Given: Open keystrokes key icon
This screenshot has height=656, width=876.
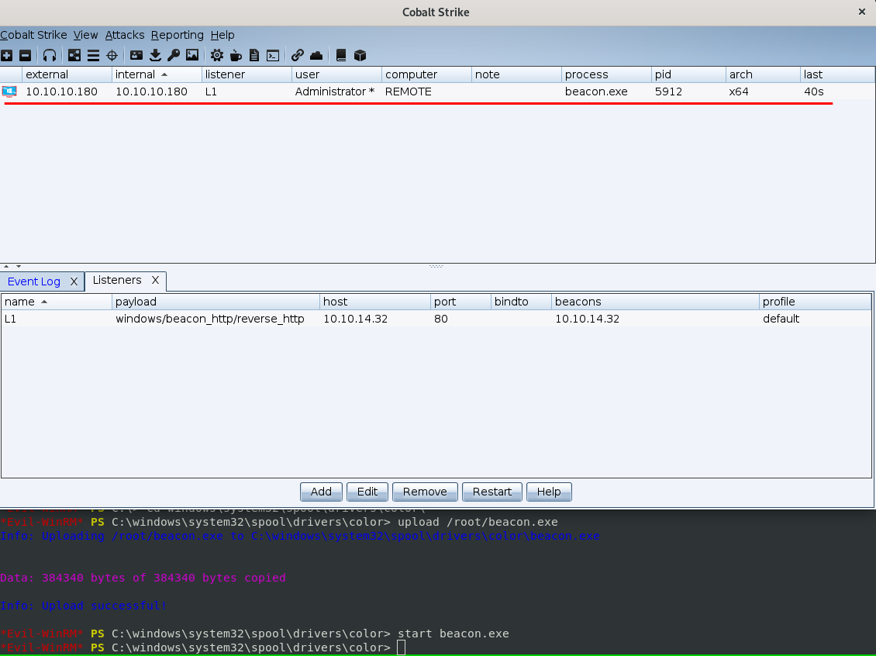Looking at the screenshot, I should coord(174,55).
